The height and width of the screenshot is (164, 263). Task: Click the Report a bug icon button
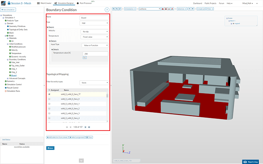click(x=251, y=161)
